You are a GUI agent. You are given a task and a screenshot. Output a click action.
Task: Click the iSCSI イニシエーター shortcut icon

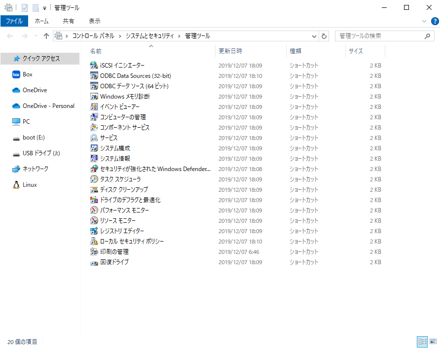94,65
